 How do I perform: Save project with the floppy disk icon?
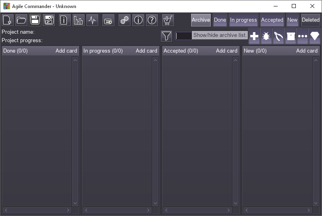(x=35, y=20)
